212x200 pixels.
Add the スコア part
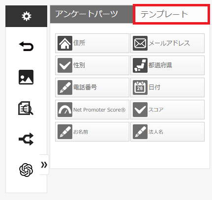click(167, 110)
